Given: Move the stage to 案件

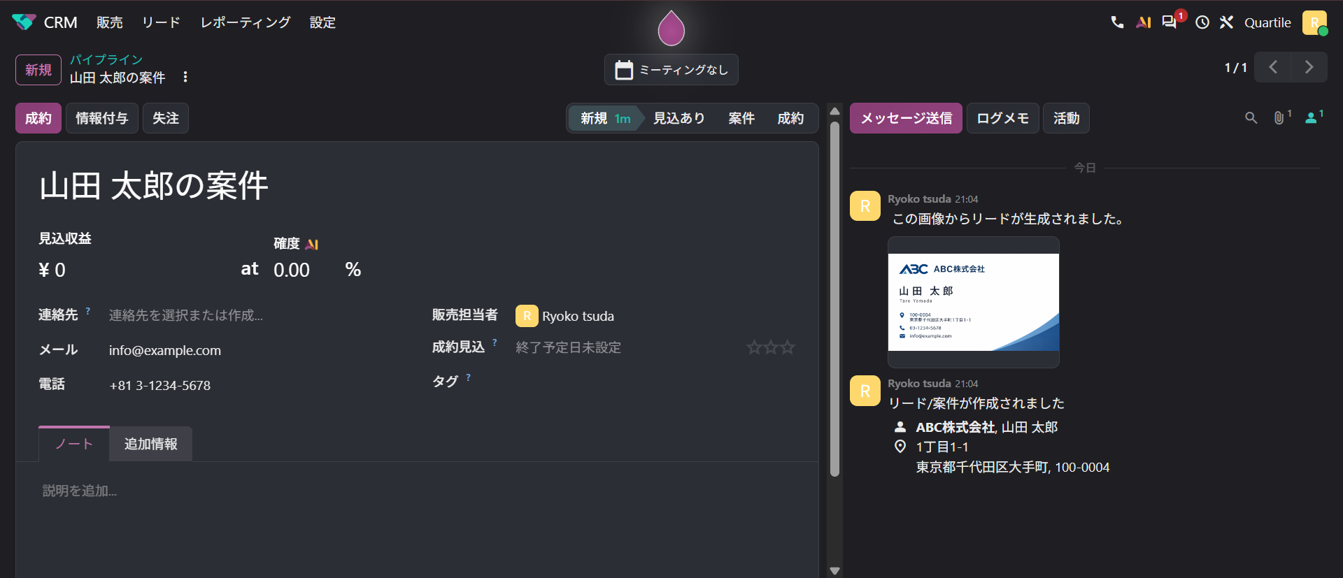Looking at the screenshot, I should (x=741, y=118).
